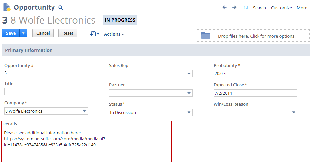
Task: Open the Search link in header
Action: (x=259, y=8)
